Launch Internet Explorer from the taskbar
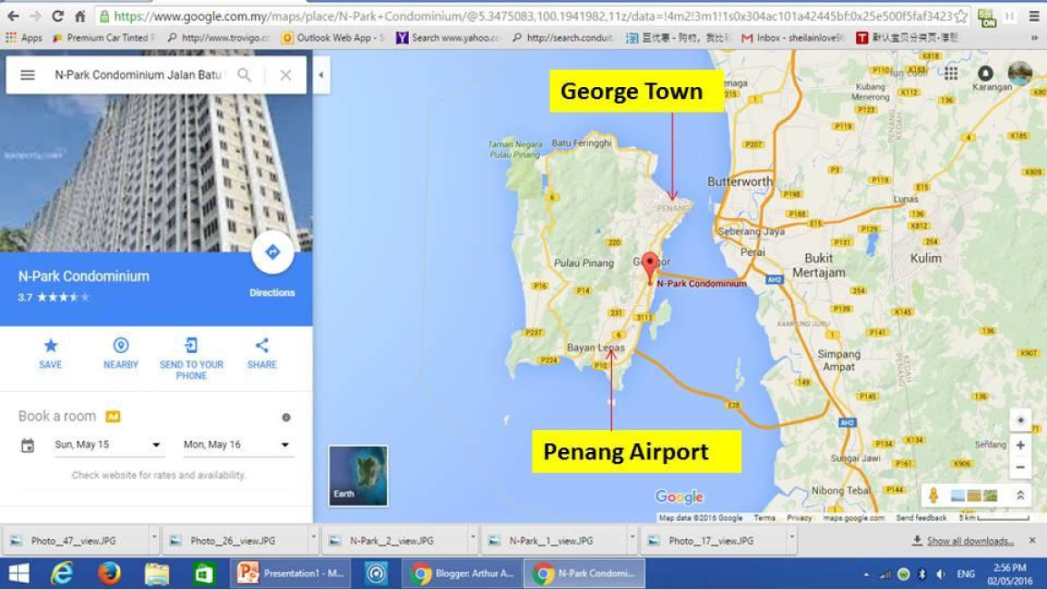1047x590 pixels. pos(62,574)
